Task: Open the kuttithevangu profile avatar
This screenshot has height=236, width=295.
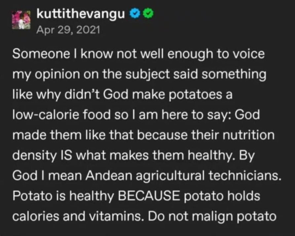Action: 21,20
